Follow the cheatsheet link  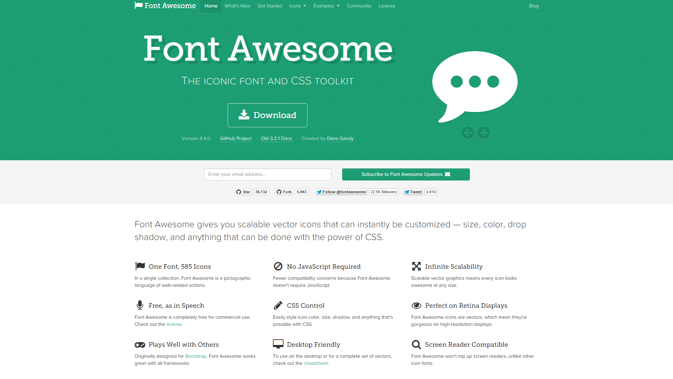click(x=316, y=363)
